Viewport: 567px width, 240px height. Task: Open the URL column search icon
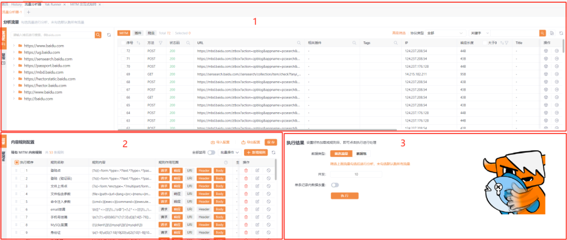point(299,43)
